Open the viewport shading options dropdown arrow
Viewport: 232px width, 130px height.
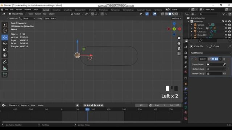pos(180,14)
